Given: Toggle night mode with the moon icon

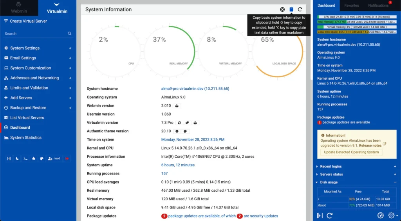Looking at the screenshot, I should pyautogui.click(x=17, y=159).
